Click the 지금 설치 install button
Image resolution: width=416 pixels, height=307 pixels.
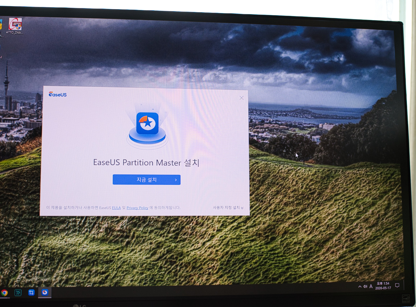[x=146, y=180]
